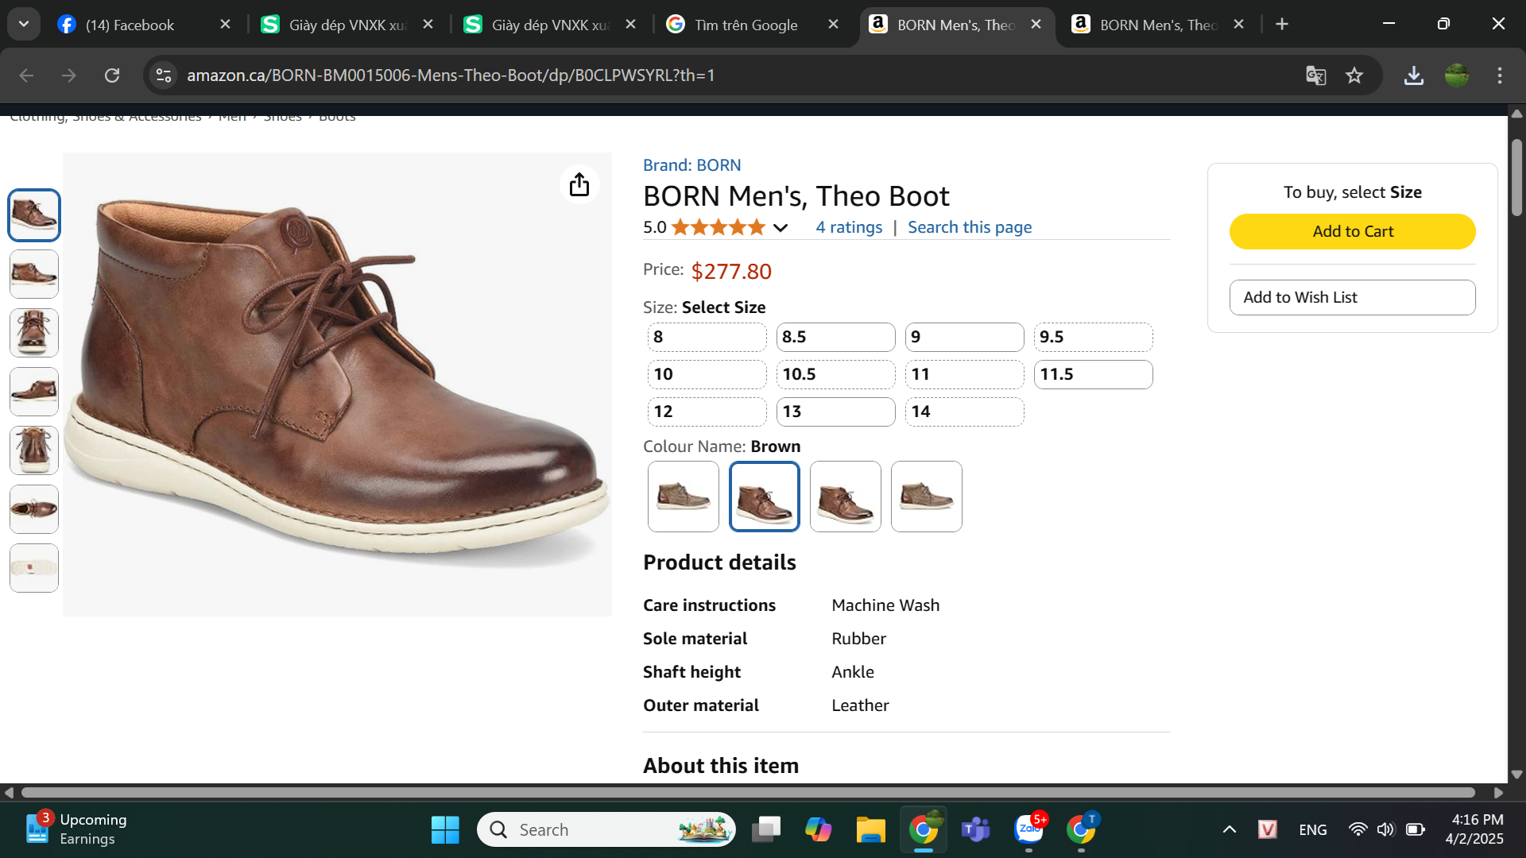
Task: Select the highlighted Brown colour swatch
Action: click(765, 497)
